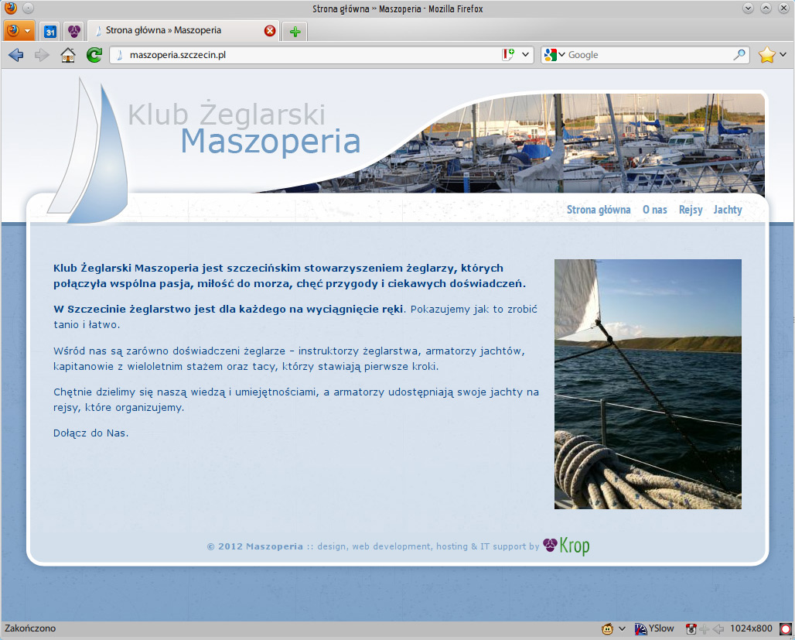Click the YSlow status bar icon
795x640 pixels.
tap(653, 628)
